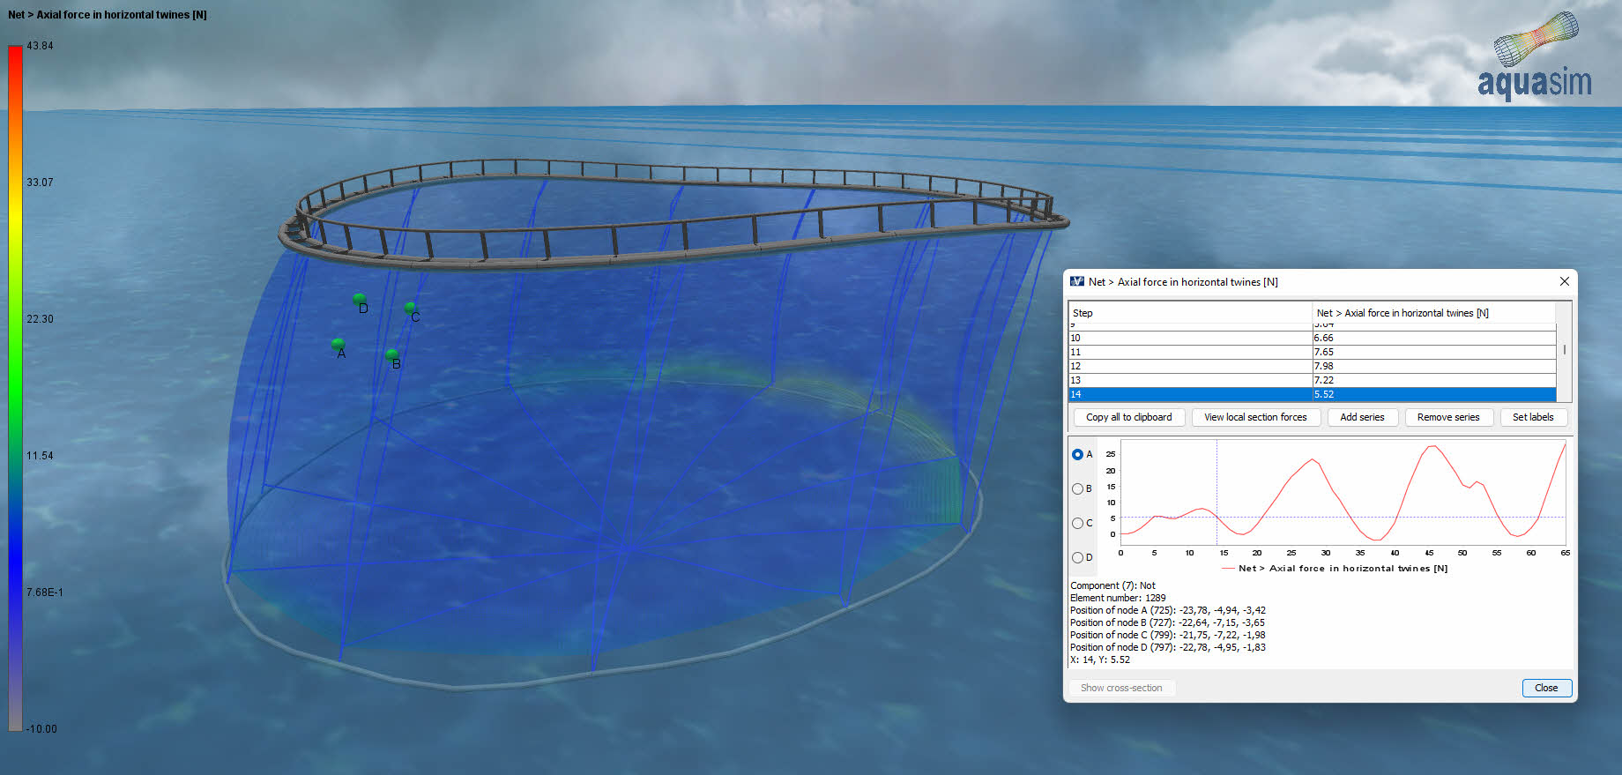Viewport: 1622px width, 775px height.
Task: Click the Element number: 1289 text
Action: click(1118, 598)
